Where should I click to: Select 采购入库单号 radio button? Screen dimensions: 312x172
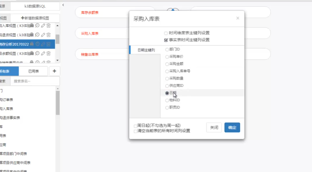point(167,71)
